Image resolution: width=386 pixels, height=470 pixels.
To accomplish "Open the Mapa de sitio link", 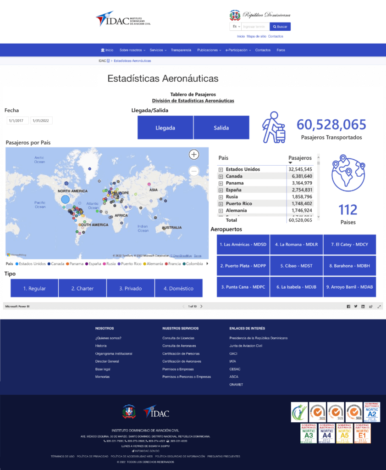I will [256, 36].
